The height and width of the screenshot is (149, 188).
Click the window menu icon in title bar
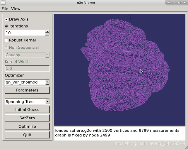(x=3, y=3)
